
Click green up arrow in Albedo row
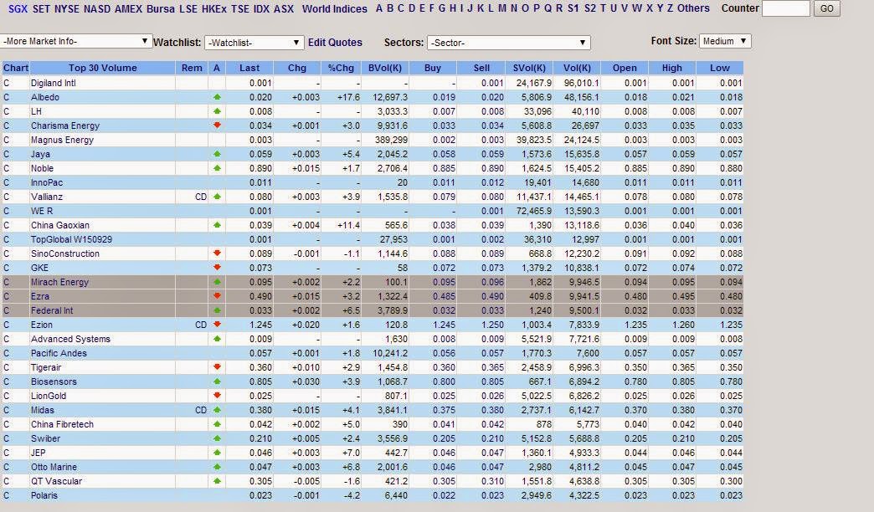point(218,97)
